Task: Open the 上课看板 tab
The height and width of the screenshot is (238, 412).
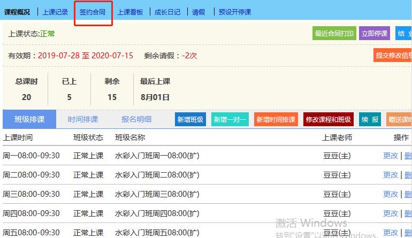Action: [130, 12]
